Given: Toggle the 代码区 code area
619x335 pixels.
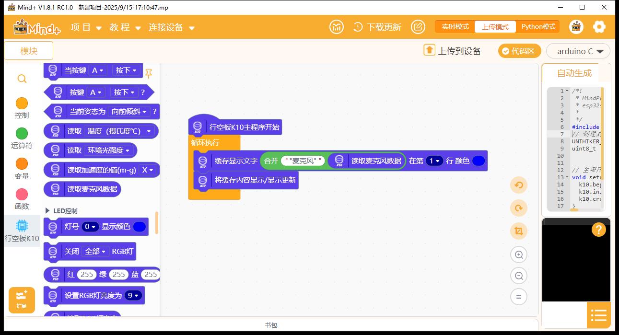Looking at the screenshot, I should (x=519, y=51).
